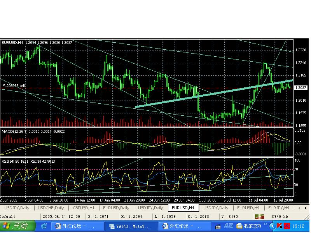Click the L: 1.2053 low price field
The image size is (311, 233).
(165, 217)
